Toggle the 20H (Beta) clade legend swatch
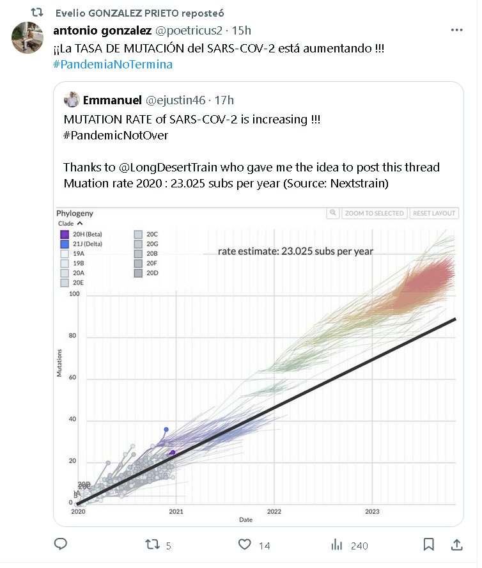The width and height of the screenshot is (482, 568). tap(65, 234)
